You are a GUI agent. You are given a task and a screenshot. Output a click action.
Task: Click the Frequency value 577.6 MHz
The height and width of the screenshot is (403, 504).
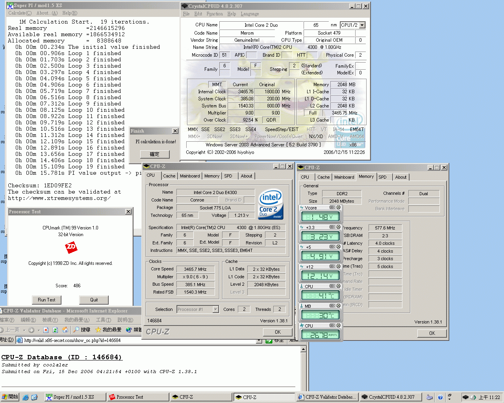(x=385, y=228)
